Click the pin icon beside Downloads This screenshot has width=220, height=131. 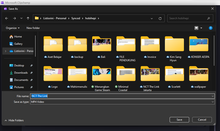(31, 73)
